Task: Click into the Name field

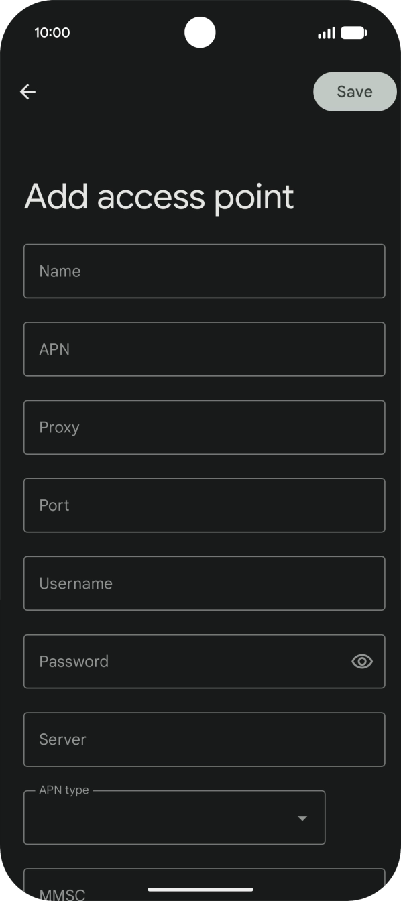Action: tap(205, 271)
